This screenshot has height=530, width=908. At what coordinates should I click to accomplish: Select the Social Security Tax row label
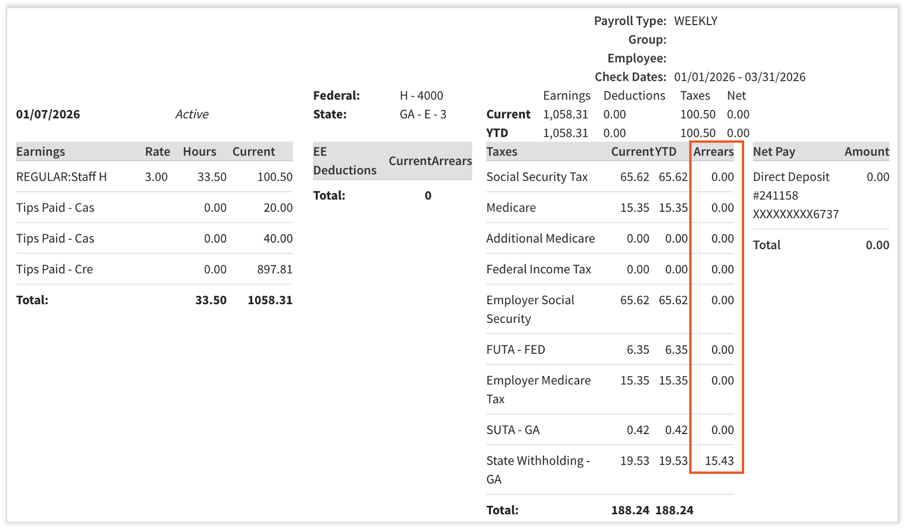[x=536, y=177]
